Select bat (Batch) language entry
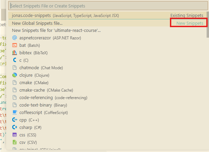Viewport: 209px width, 152px height. [x=107, y=45]
